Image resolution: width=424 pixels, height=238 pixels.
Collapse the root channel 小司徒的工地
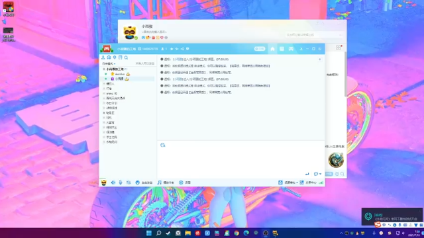point(104,69)
